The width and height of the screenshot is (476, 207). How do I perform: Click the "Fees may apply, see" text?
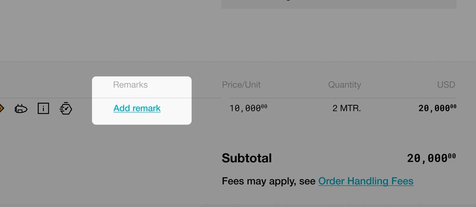[269, 181]
